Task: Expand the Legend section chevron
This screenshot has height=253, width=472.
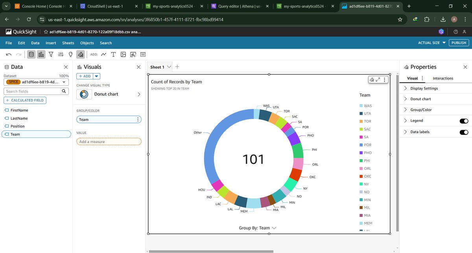Action: (x=406, y=121)
